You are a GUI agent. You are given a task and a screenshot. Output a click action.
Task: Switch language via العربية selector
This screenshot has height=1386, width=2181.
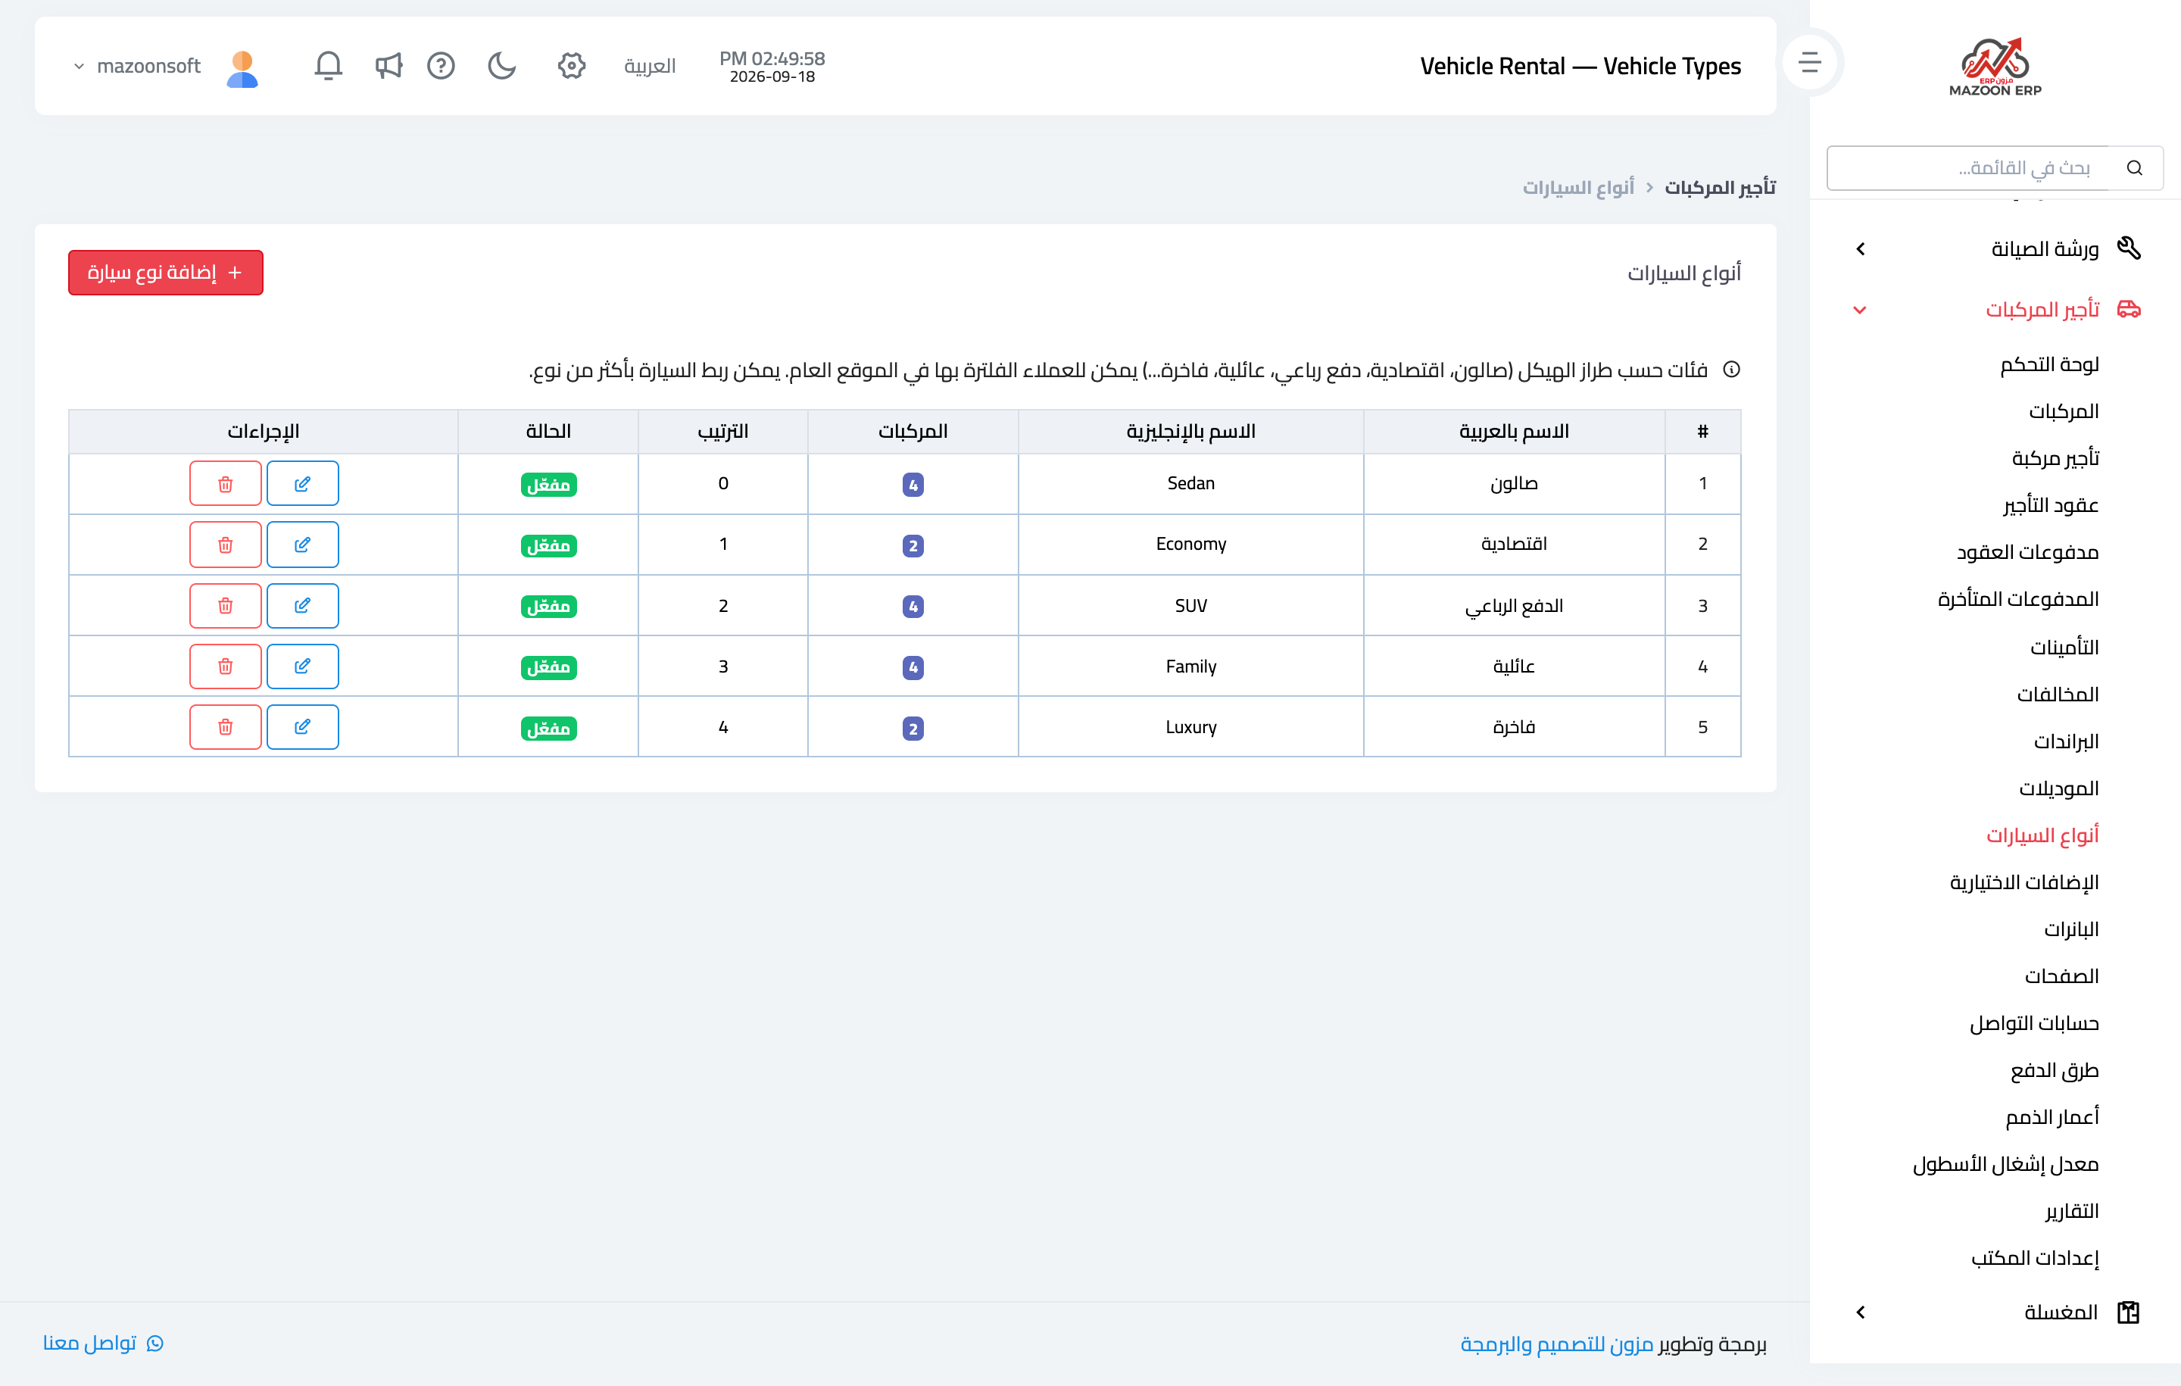tap(650, 65)
